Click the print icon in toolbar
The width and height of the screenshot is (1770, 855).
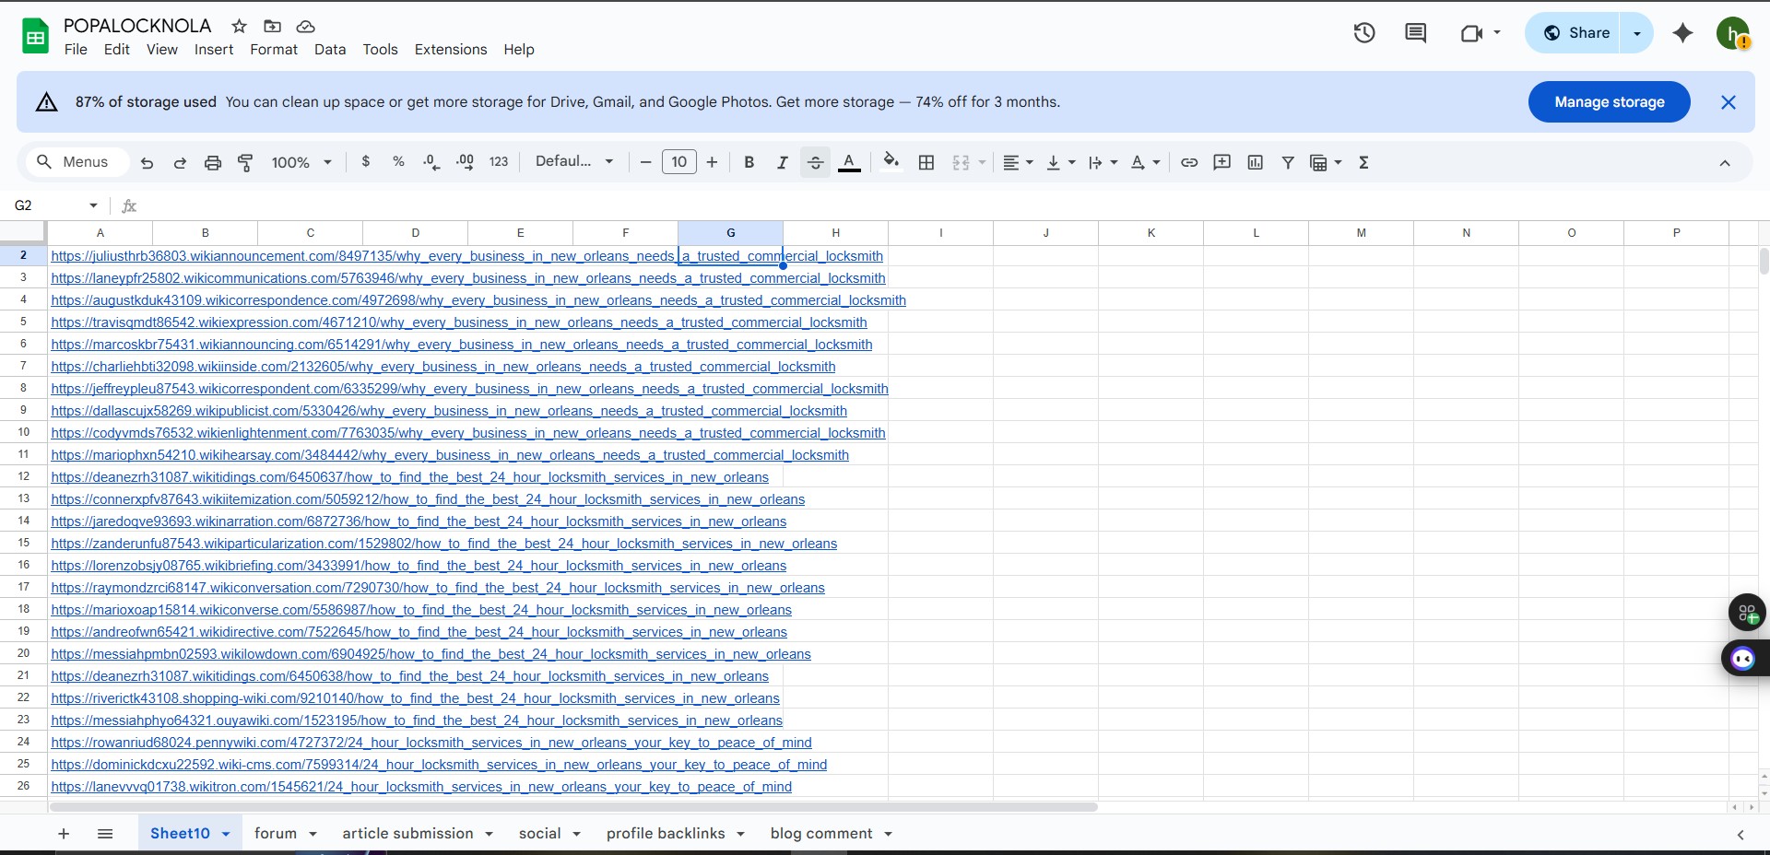(213, 162)
